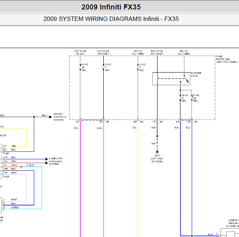The height and width of the screenshot is (237, 239).
Task: Click the 'BLK' label on the dashed wire to Engine Controls
Action: [x=44, y=115]
